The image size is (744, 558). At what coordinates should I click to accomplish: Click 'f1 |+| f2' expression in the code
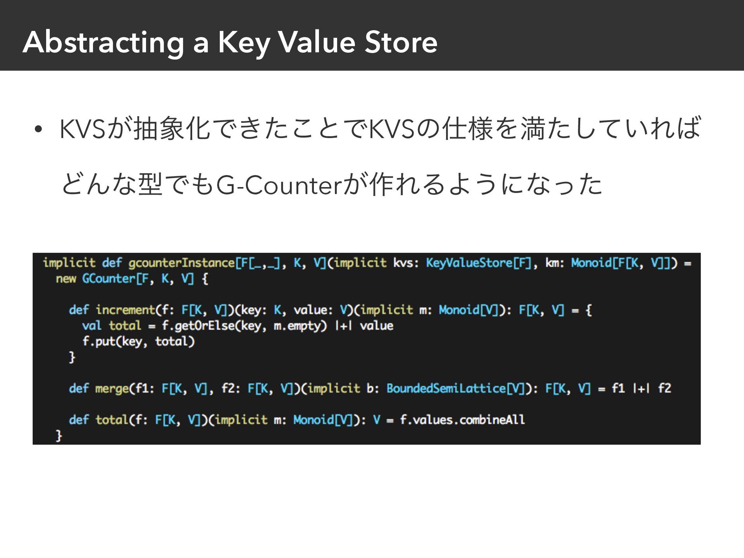[641, 388]
